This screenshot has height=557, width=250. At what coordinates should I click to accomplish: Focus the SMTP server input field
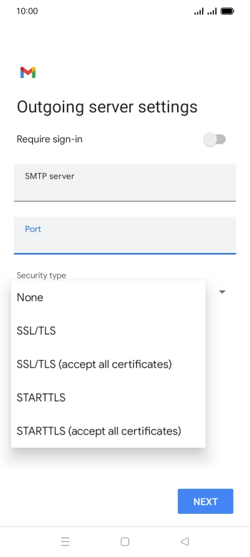click(x=125, y=182)
